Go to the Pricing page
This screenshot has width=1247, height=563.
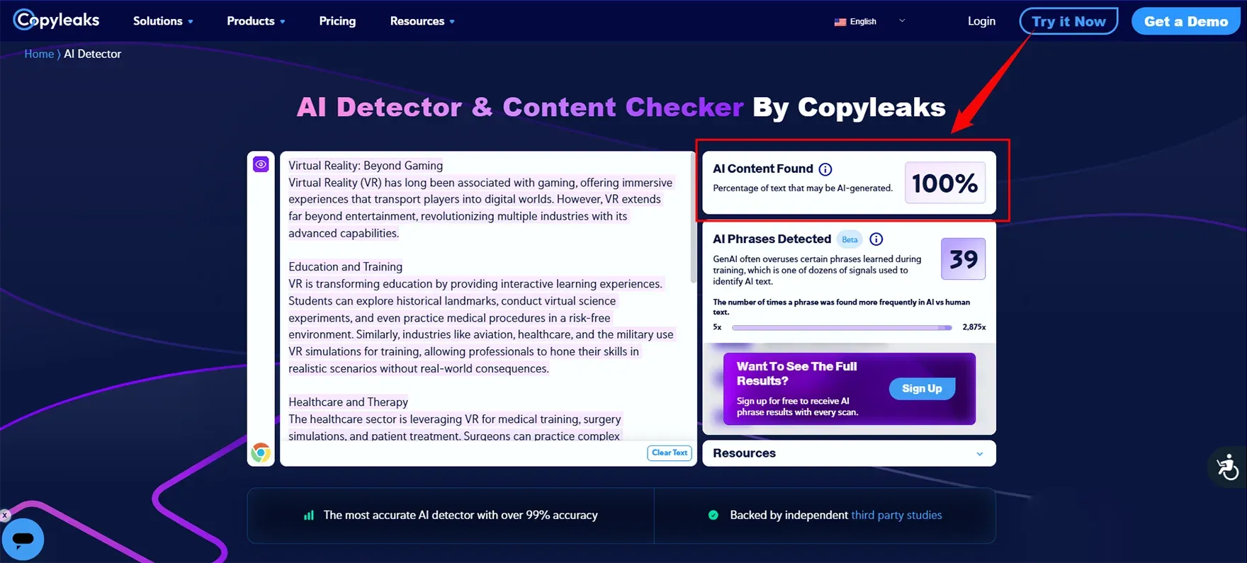(x=337, y=21)
